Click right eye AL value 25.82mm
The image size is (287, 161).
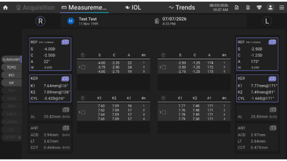coord(52,117)
